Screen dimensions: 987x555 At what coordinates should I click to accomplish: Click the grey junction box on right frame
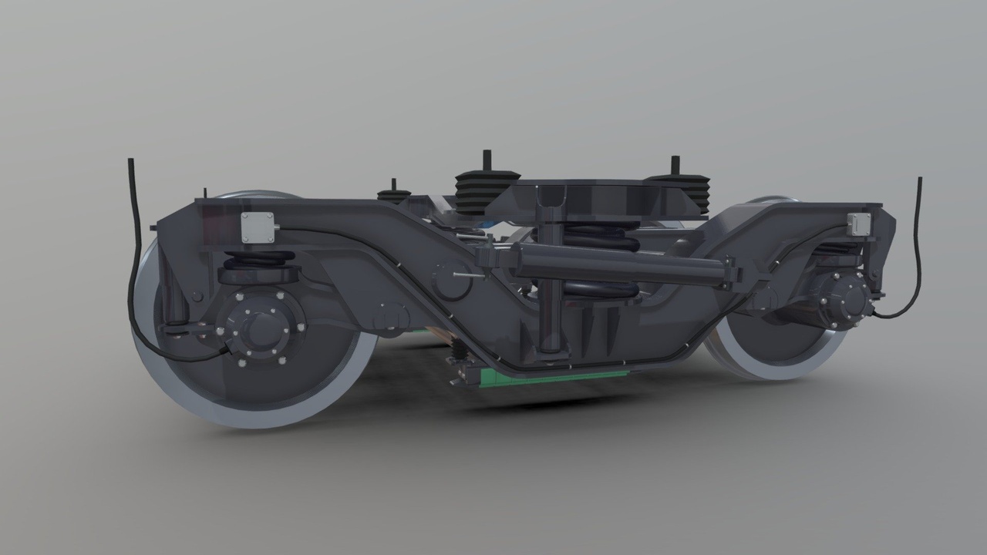coord(859,224)
